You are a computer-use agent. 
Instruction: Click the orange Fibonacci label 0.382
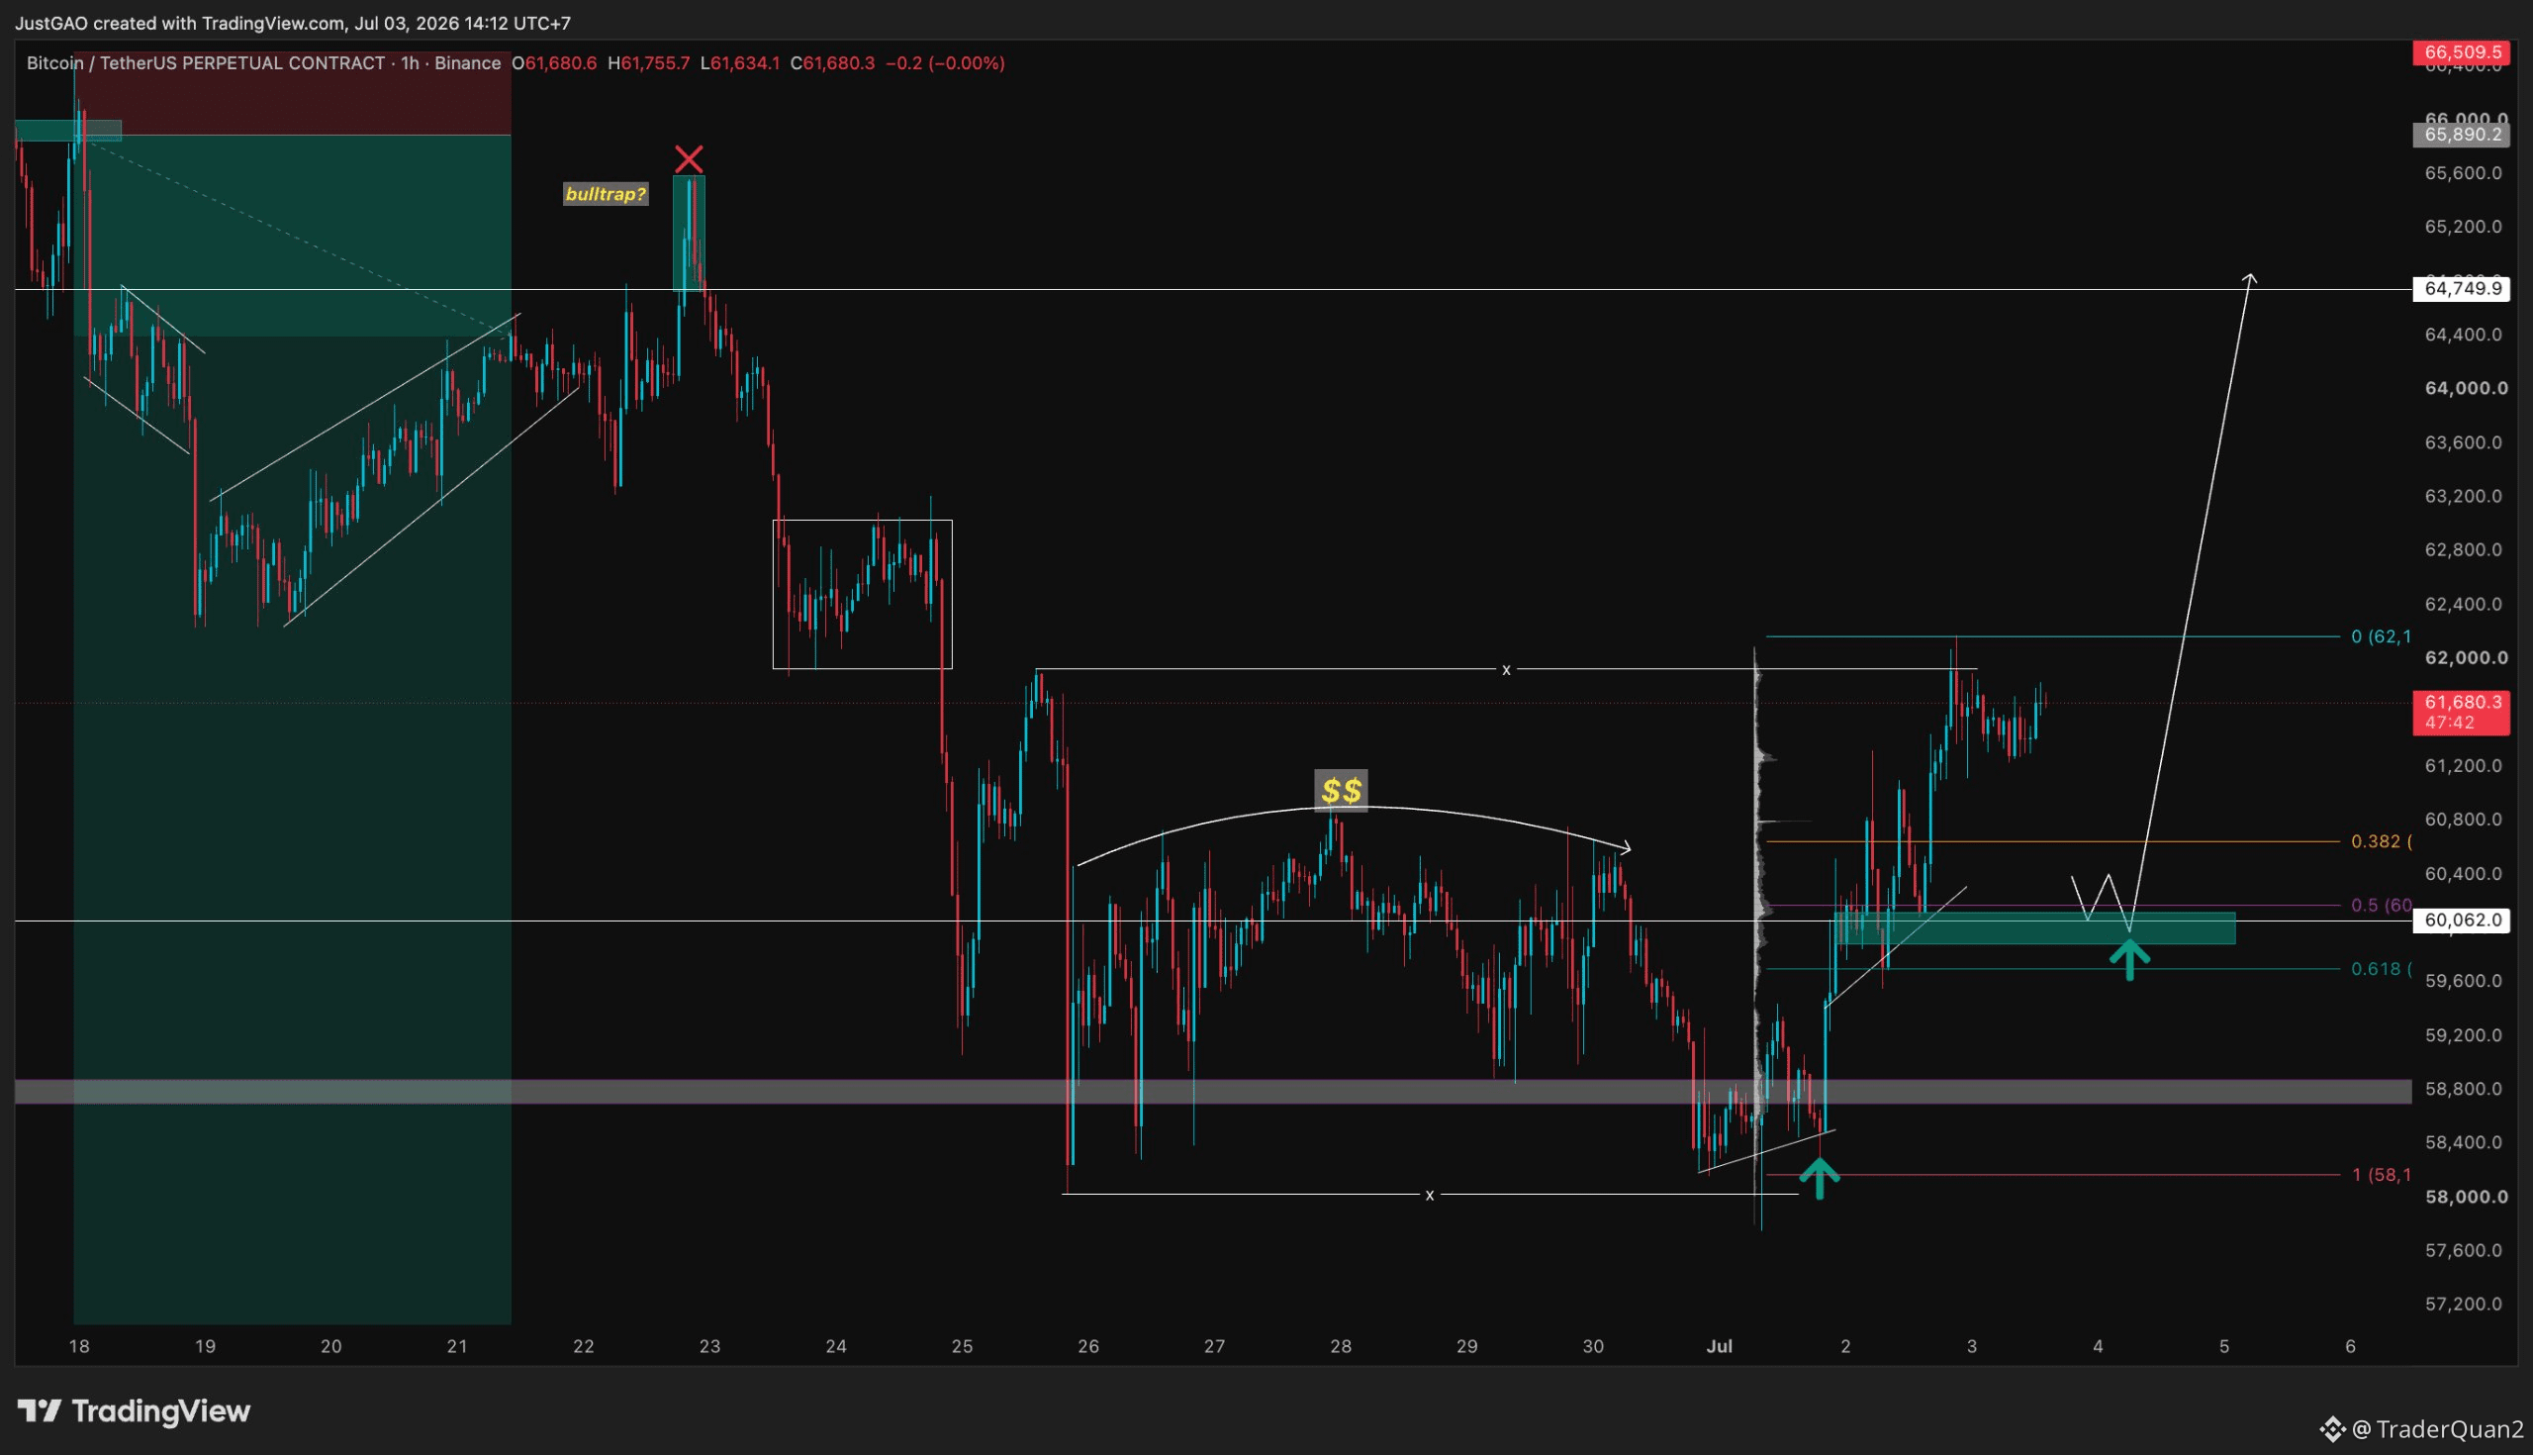[2381, 841]
